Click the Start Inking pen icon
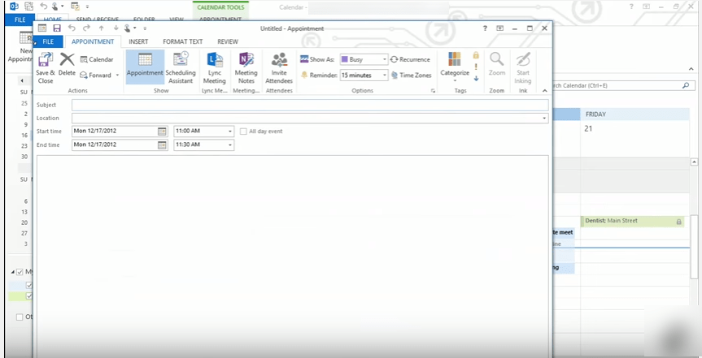 click(x=523, y=59)
